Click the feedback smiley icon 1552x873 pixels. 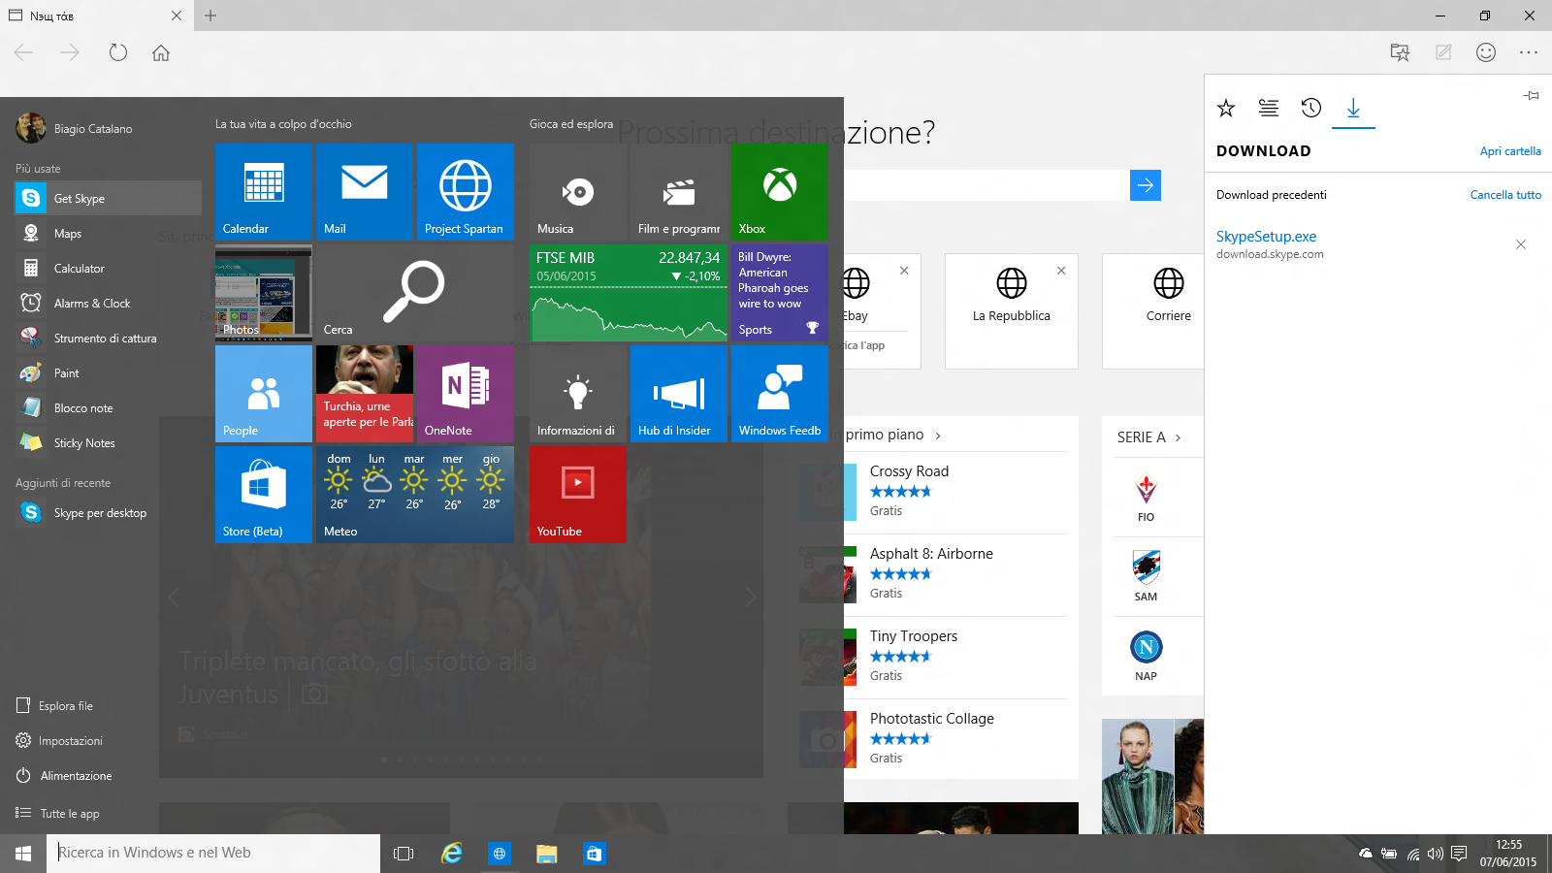[1486, 52]
